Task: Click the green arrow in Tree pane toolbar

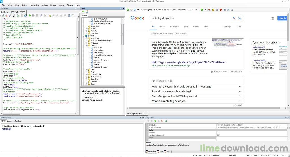Action: click(83, 12)
